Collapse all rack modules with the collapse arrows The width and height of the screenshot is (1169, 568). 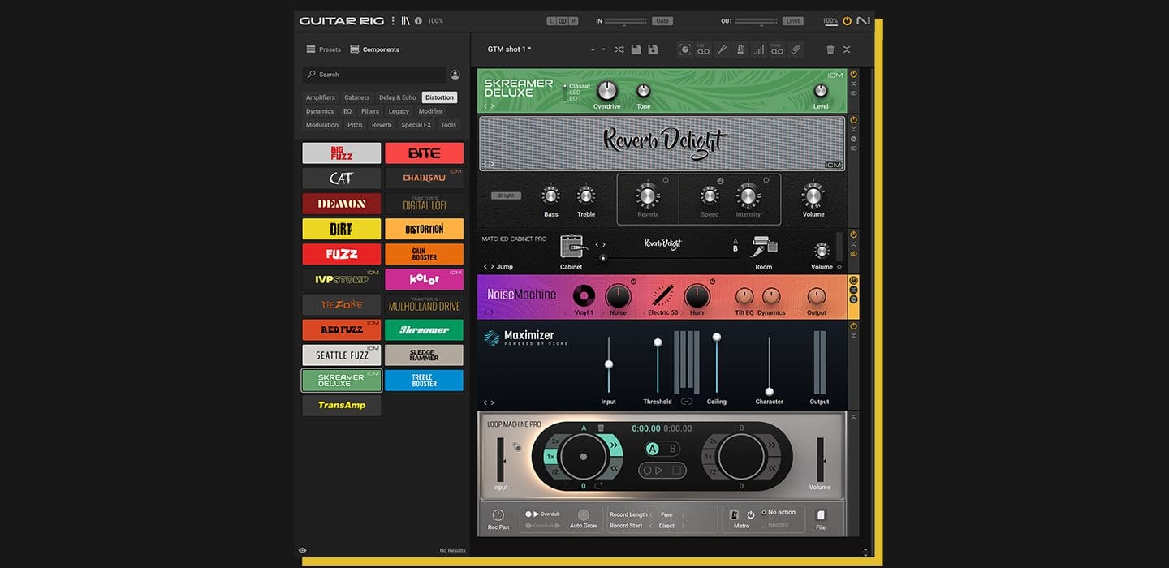pyautogui.click(x=847, y=49)
